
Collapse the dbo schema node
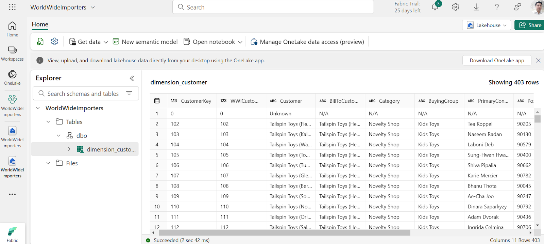(58, 135)
